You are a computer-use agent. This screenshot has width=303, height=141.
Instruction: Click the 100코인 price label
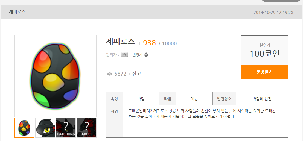[264, 54]
